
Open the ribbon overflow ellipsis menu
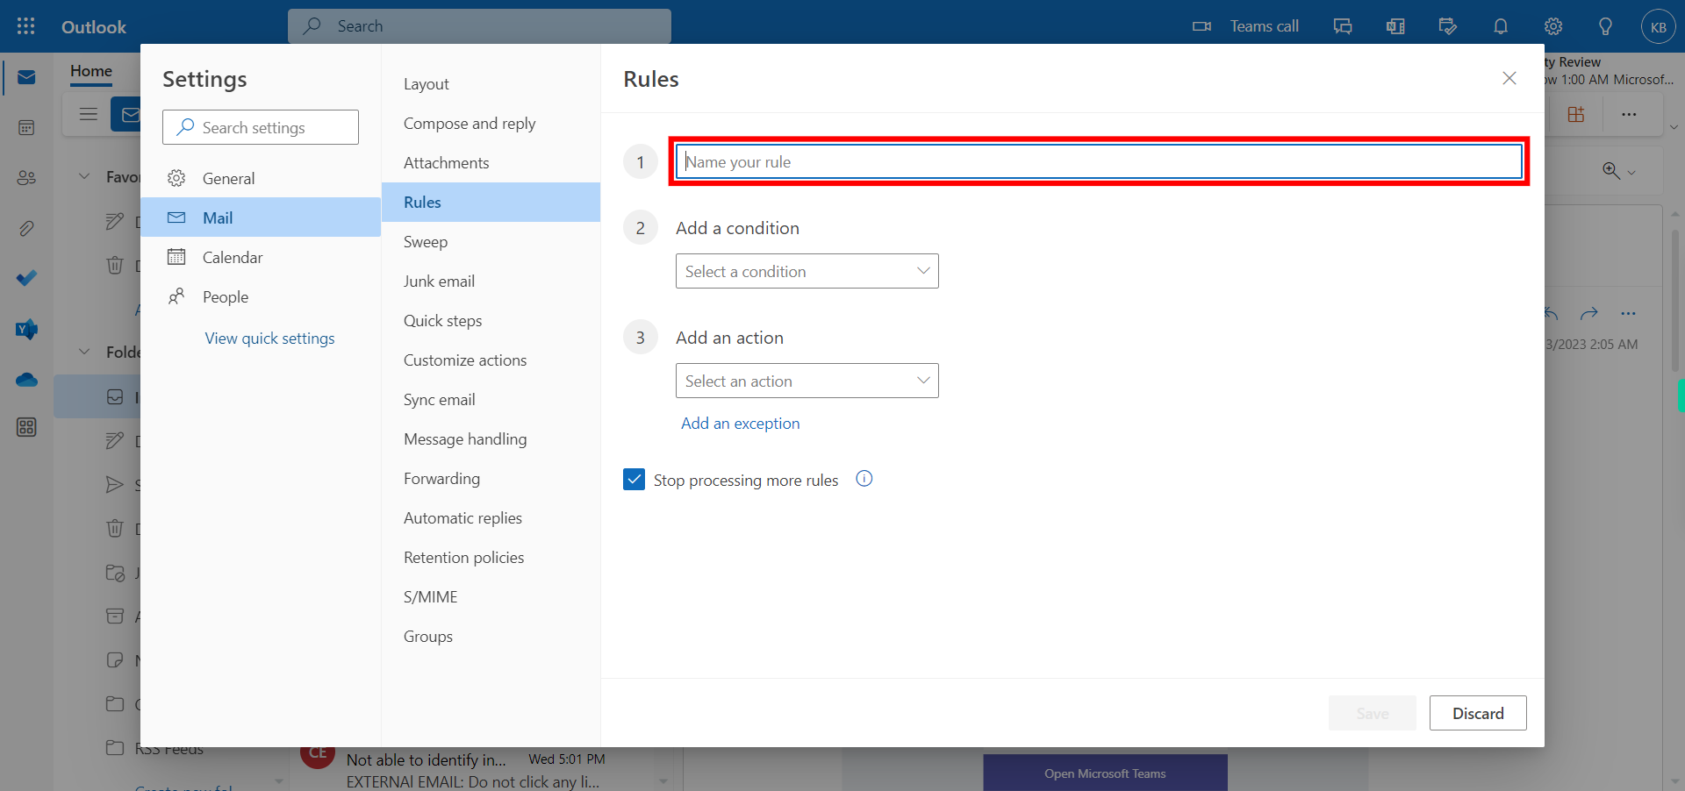(1629, 114)
